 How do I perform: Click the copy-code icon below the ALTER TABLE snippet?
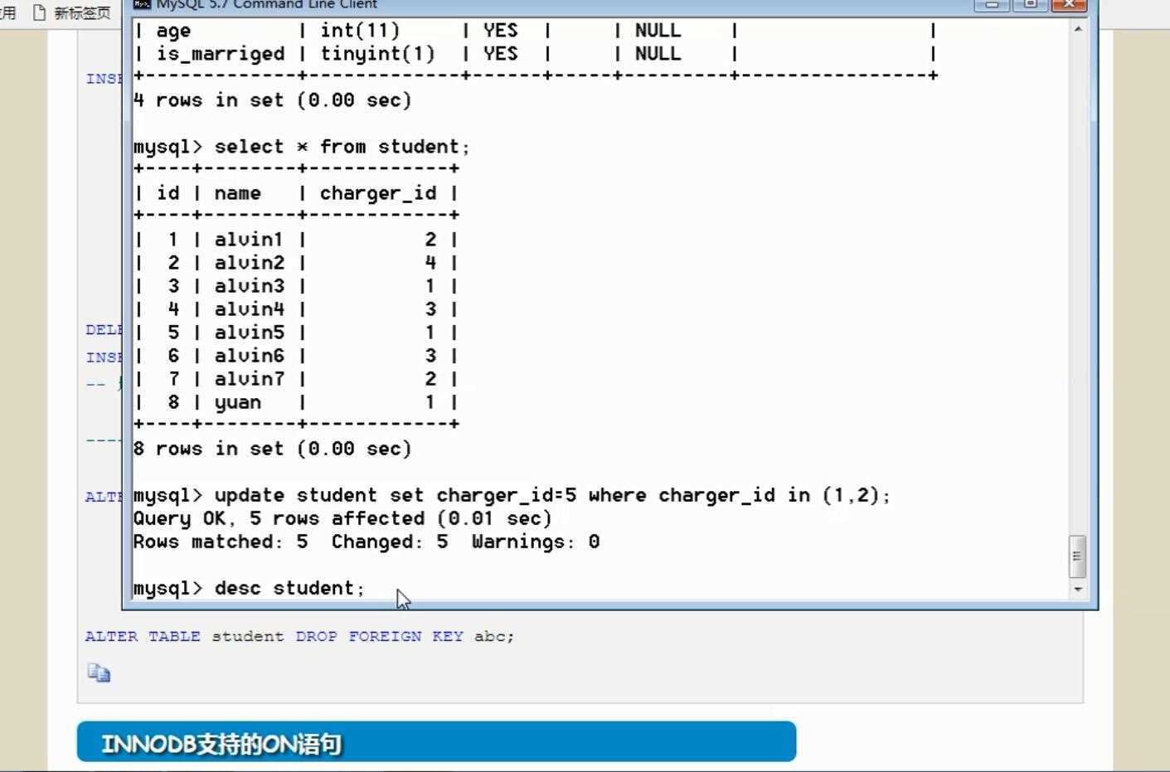point(99,672)
